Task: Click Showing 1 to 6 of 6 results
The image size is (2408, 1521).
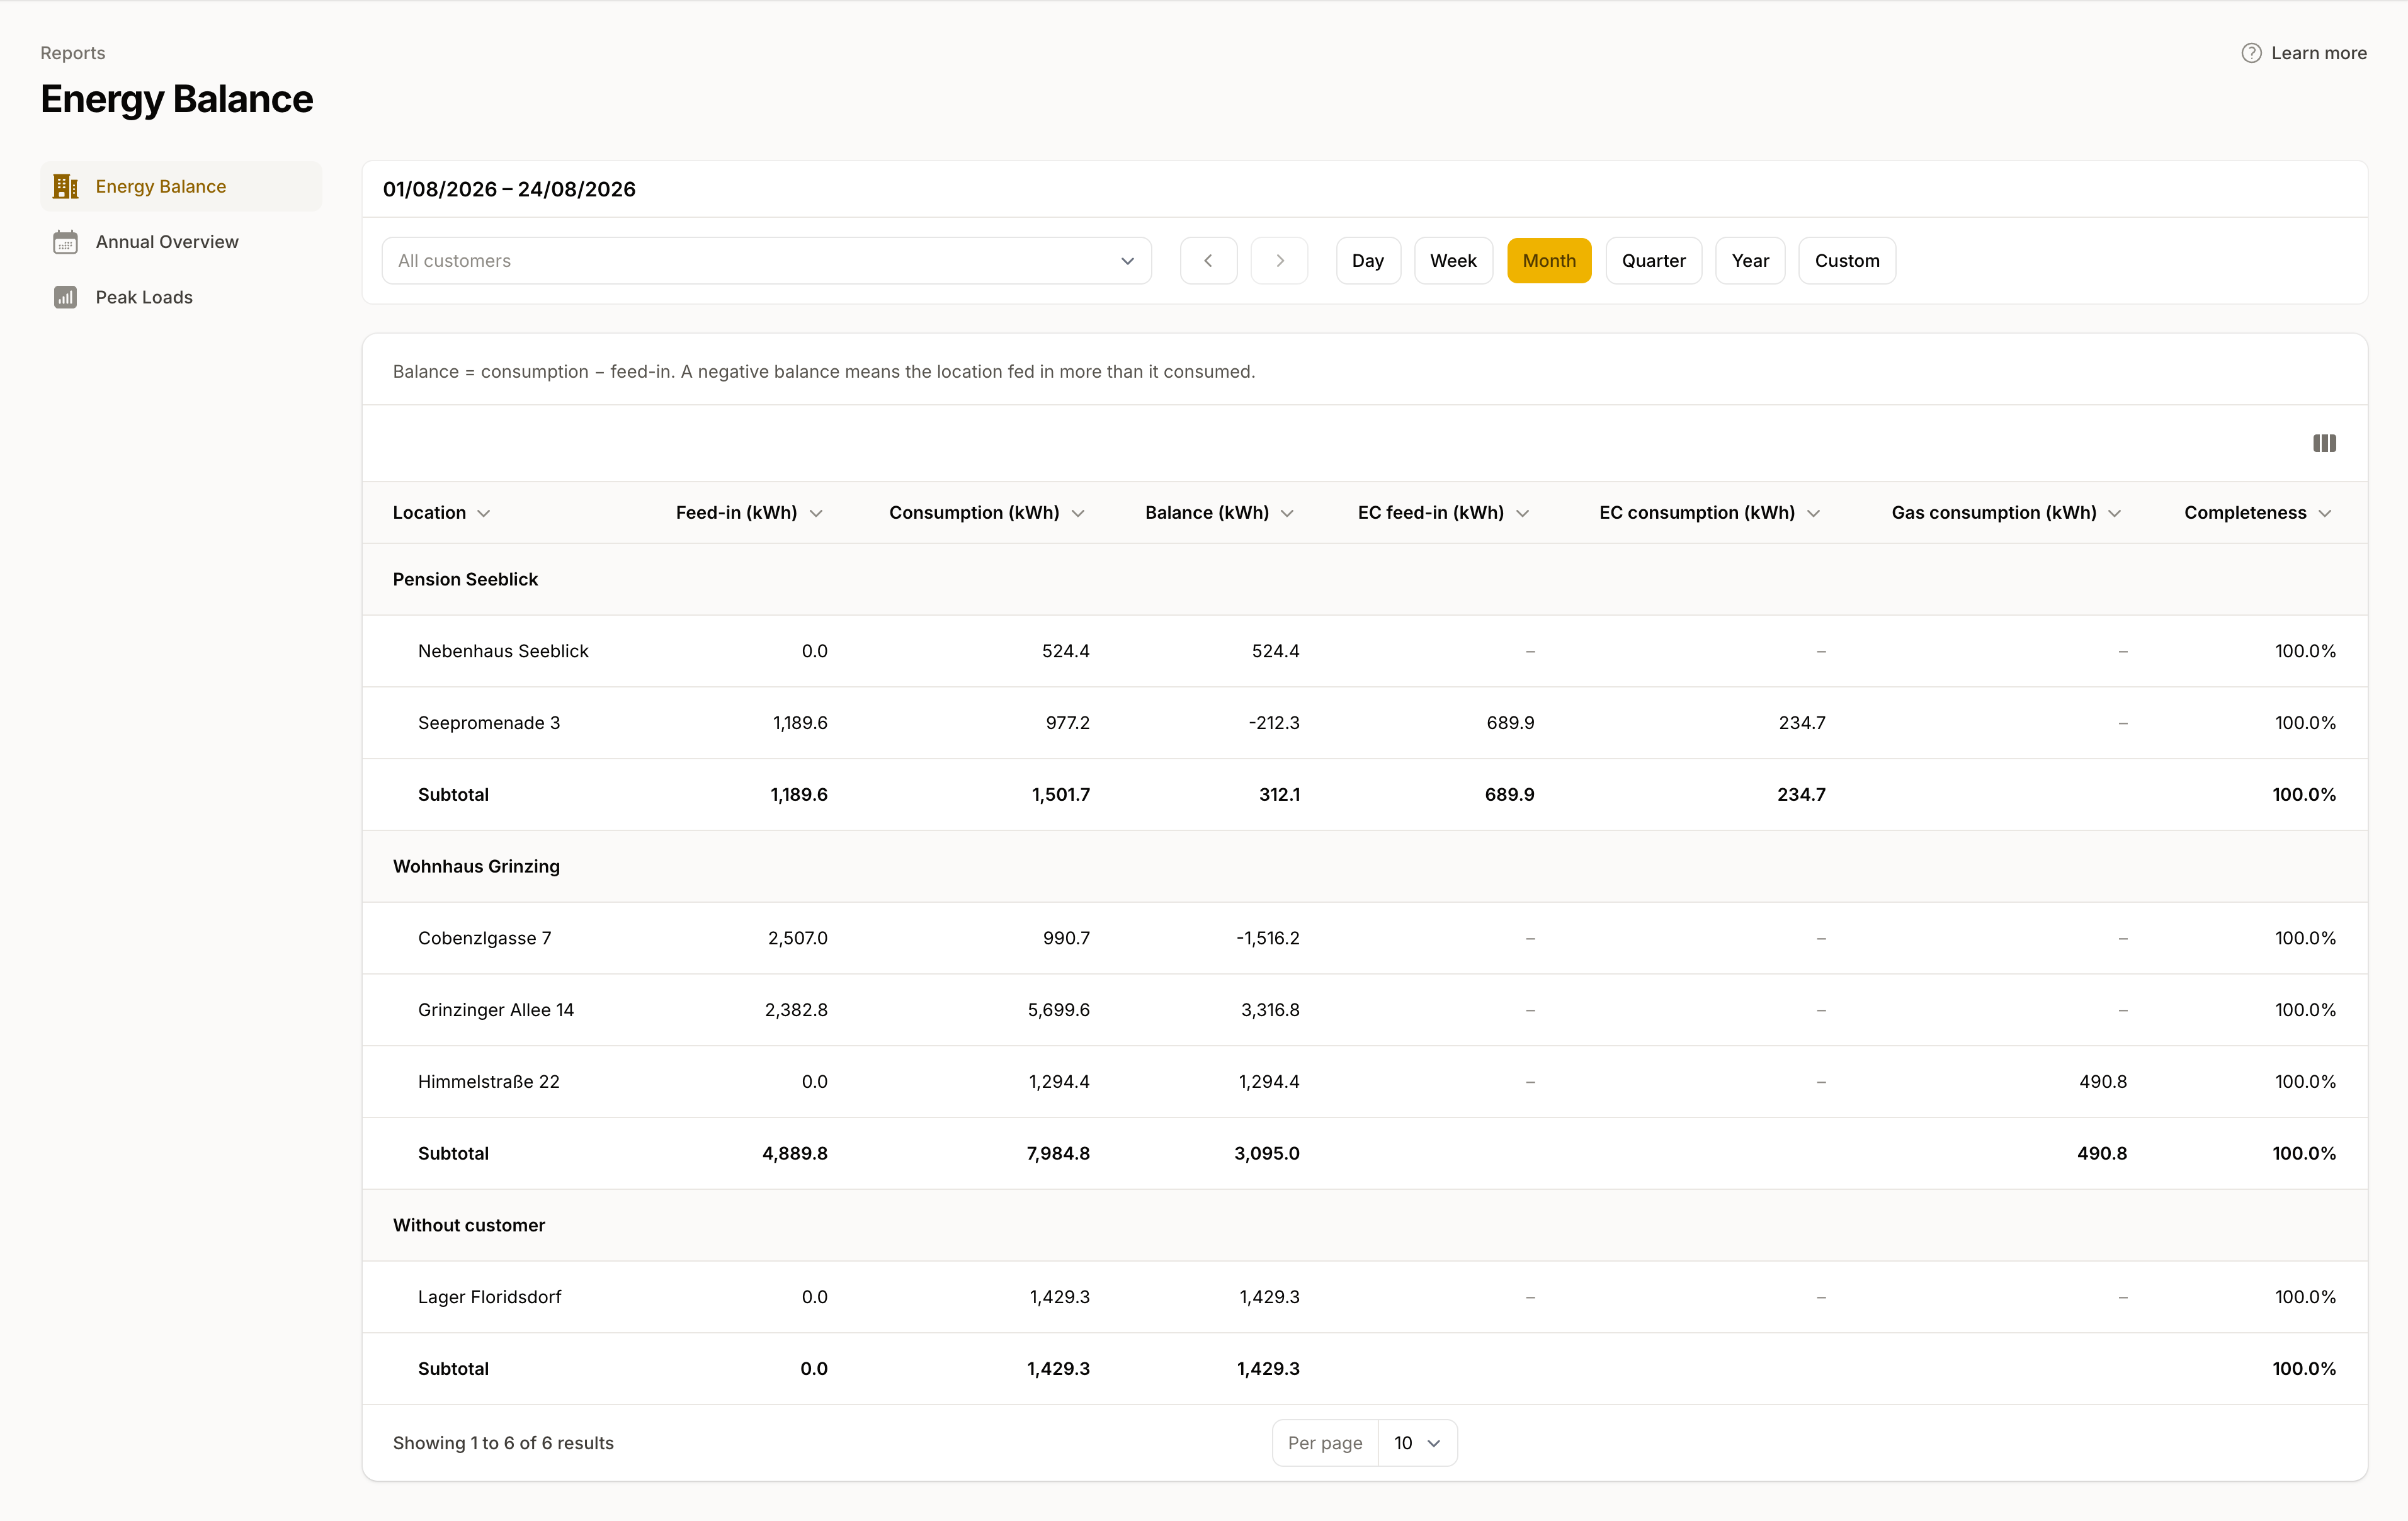Action: 503,1443
